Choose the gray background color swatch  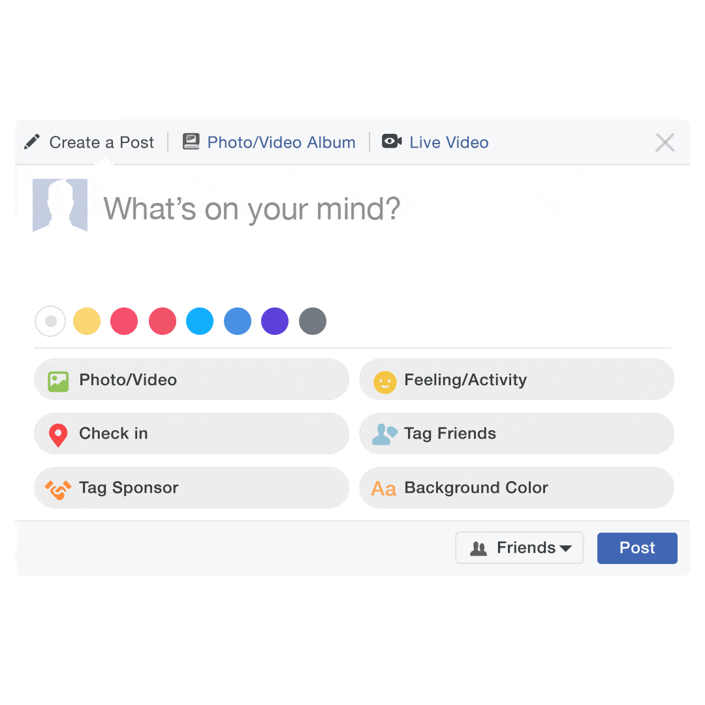click(x=313, y=321)
